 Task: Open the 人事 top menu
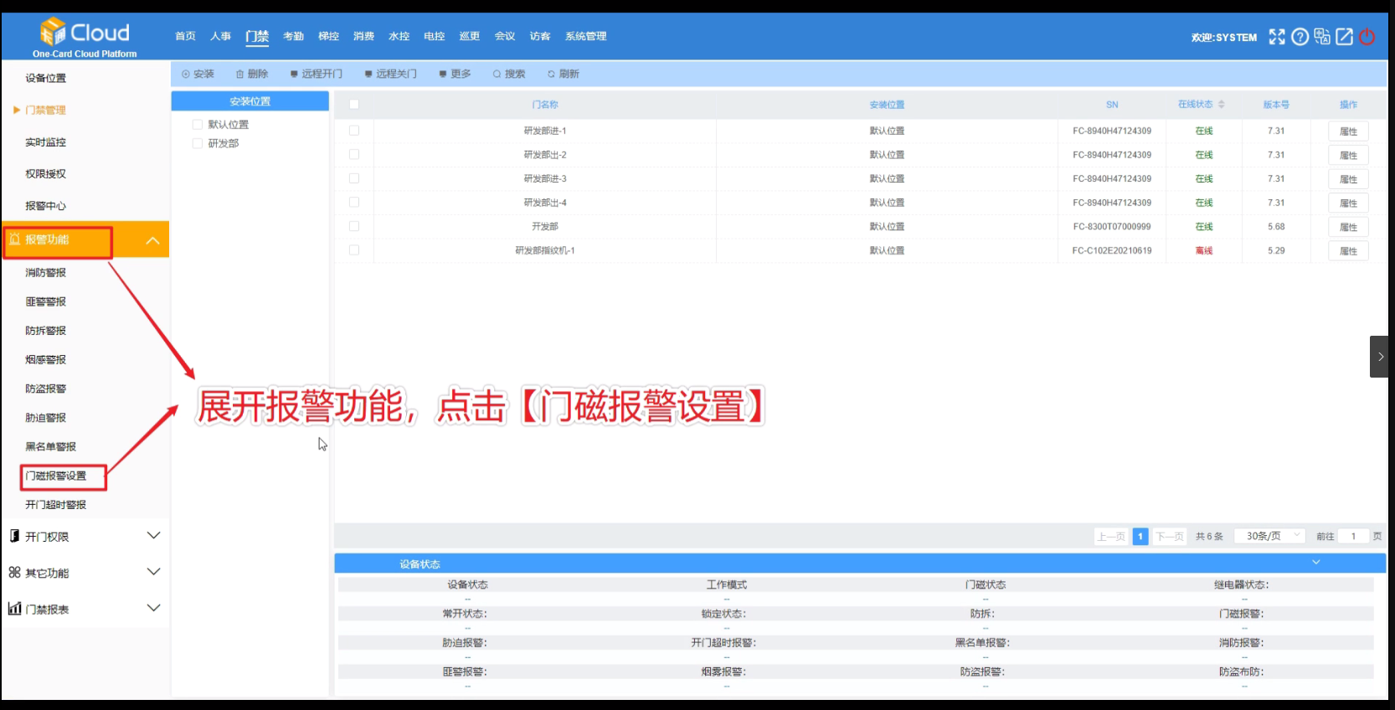[220, 36]
